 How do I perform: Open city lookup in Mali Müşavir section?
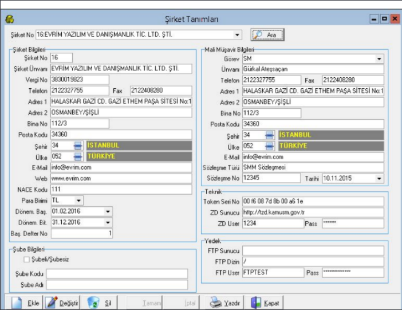tap(270, 135)
